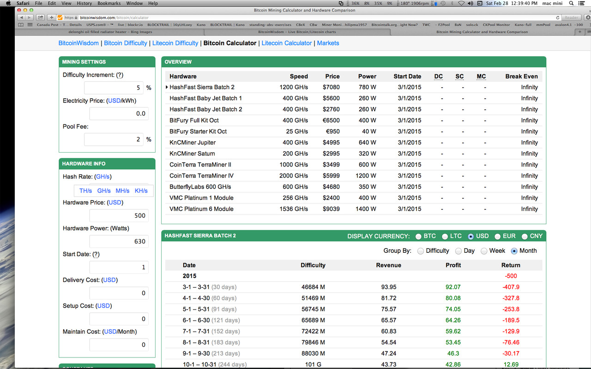Open the Apple menu
The height and width of the screenshot is (369, 591).
pos(8,3)
